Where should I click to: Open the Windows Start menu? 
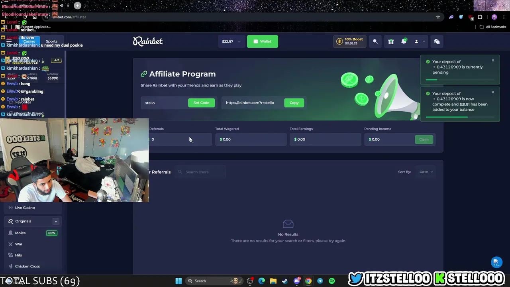(178, 281)
